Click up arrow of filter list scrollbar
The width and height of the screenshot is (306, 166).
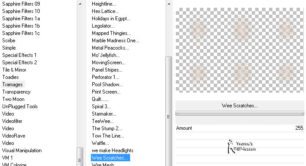tap(169, 4)
